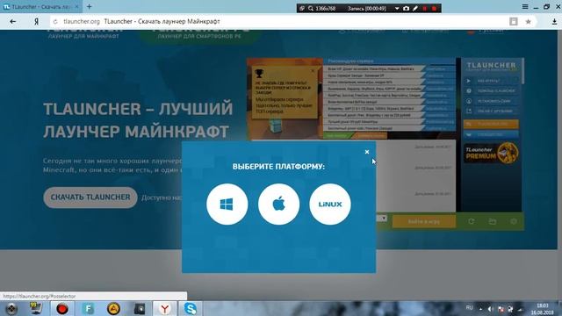This screenshot has width=562, height=316.
Task: Click the Скачать TLauncher download button
Action: click(90, 197)
